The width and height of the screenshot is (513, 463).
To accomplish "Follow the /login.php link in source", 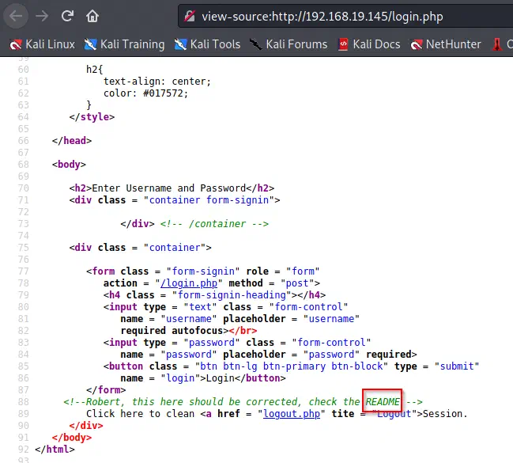I will coord(189,283).
